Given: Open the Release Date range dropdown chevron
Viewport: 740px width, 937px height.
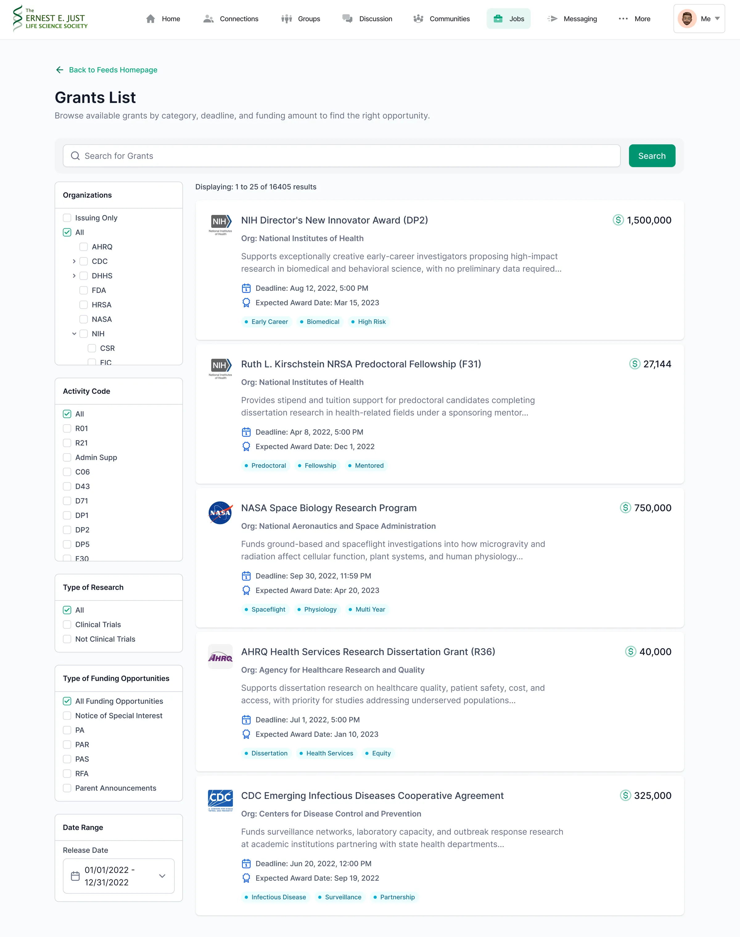Looking at the screenshot, I should click(x=162, y=876).
